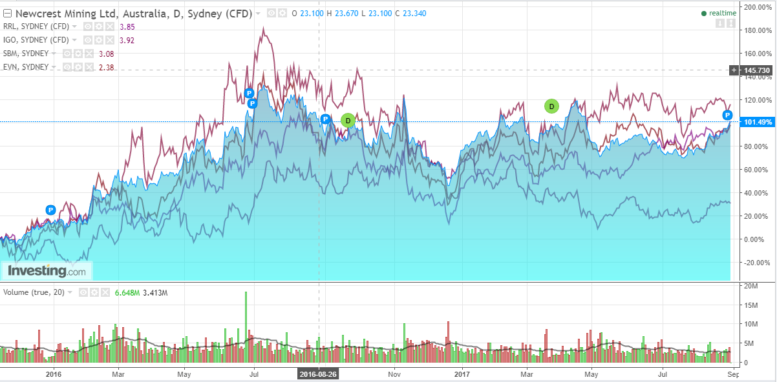Viewport: 777px width, 382px height.
Task: Toggle visibility of RRL, SYDNEY (CFD) series
Action: [x=88, y=26]
